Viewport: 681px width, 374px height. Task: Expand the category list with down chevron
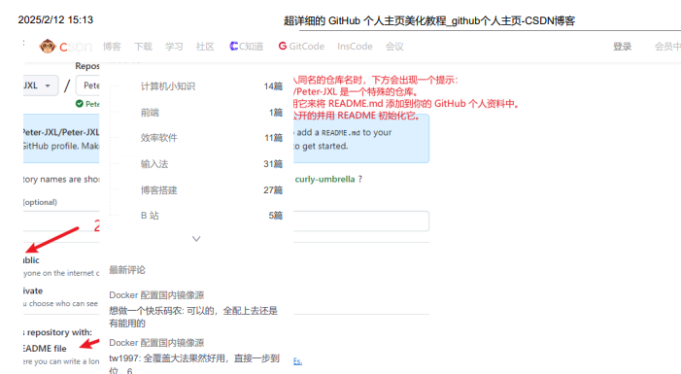pos(196,238)
